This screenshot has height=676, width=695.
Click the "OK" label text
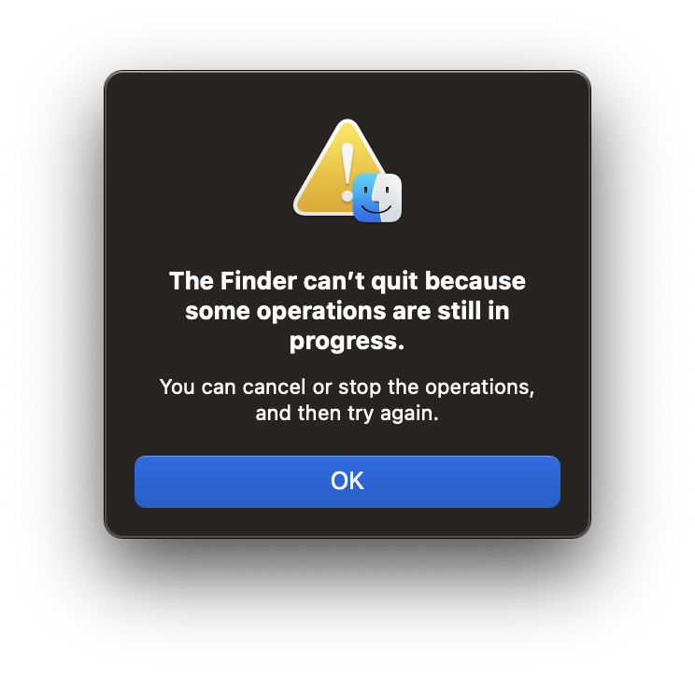pos(347,481)
